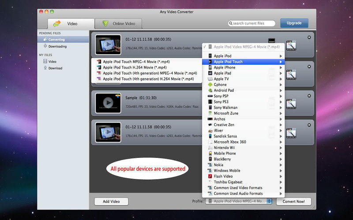Expand Sony PS3 submenu arrow
The image size is (353, 220).
tap(281, 102)
